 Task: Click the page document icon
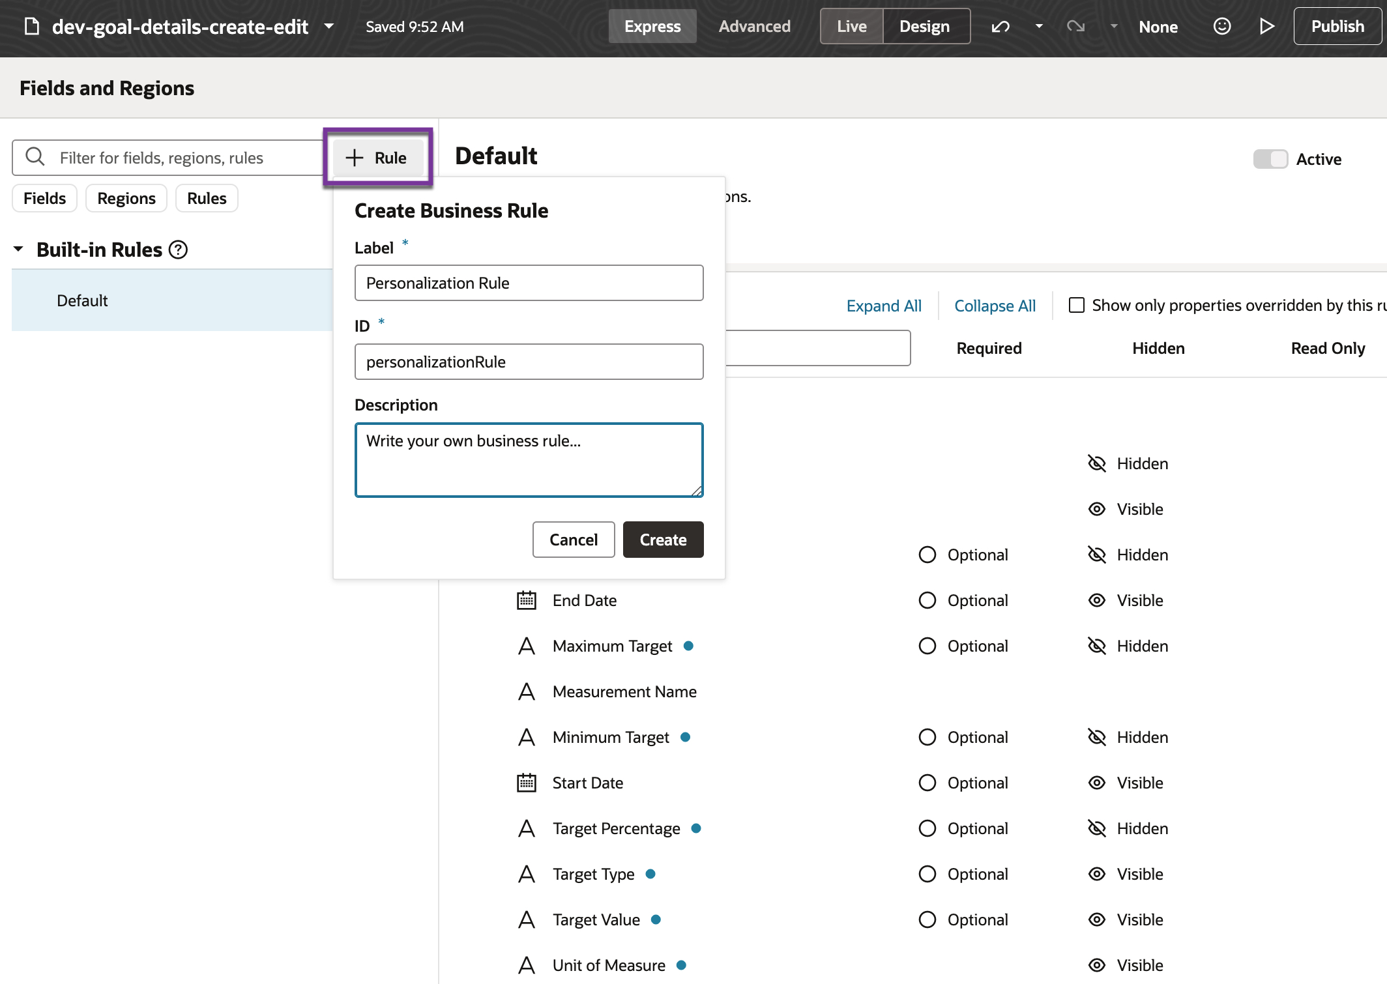tap(31, 27)
